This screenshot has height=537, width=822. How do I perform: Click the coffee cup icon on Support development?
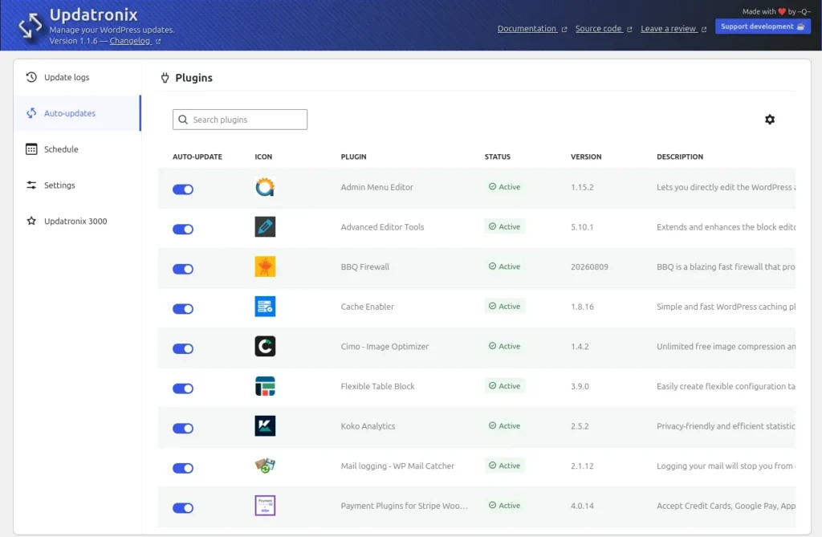[800, 26]
